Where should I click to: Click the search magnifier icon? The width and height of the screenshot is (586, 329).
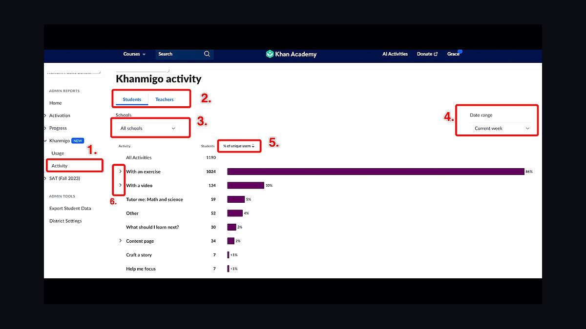click(x=207, y=54)
